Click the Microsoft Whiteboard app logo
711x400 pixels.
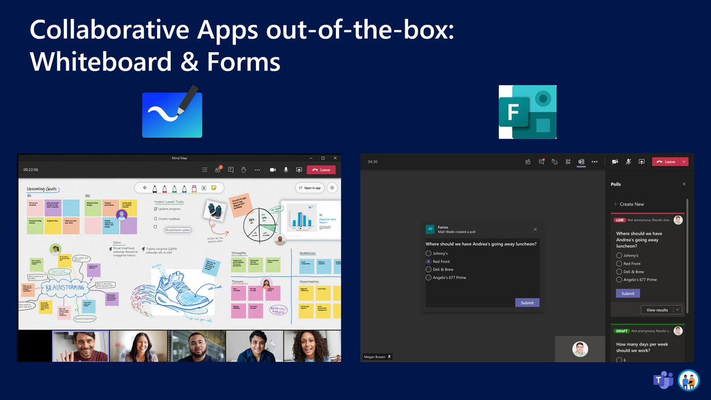(x=172, y=112)
